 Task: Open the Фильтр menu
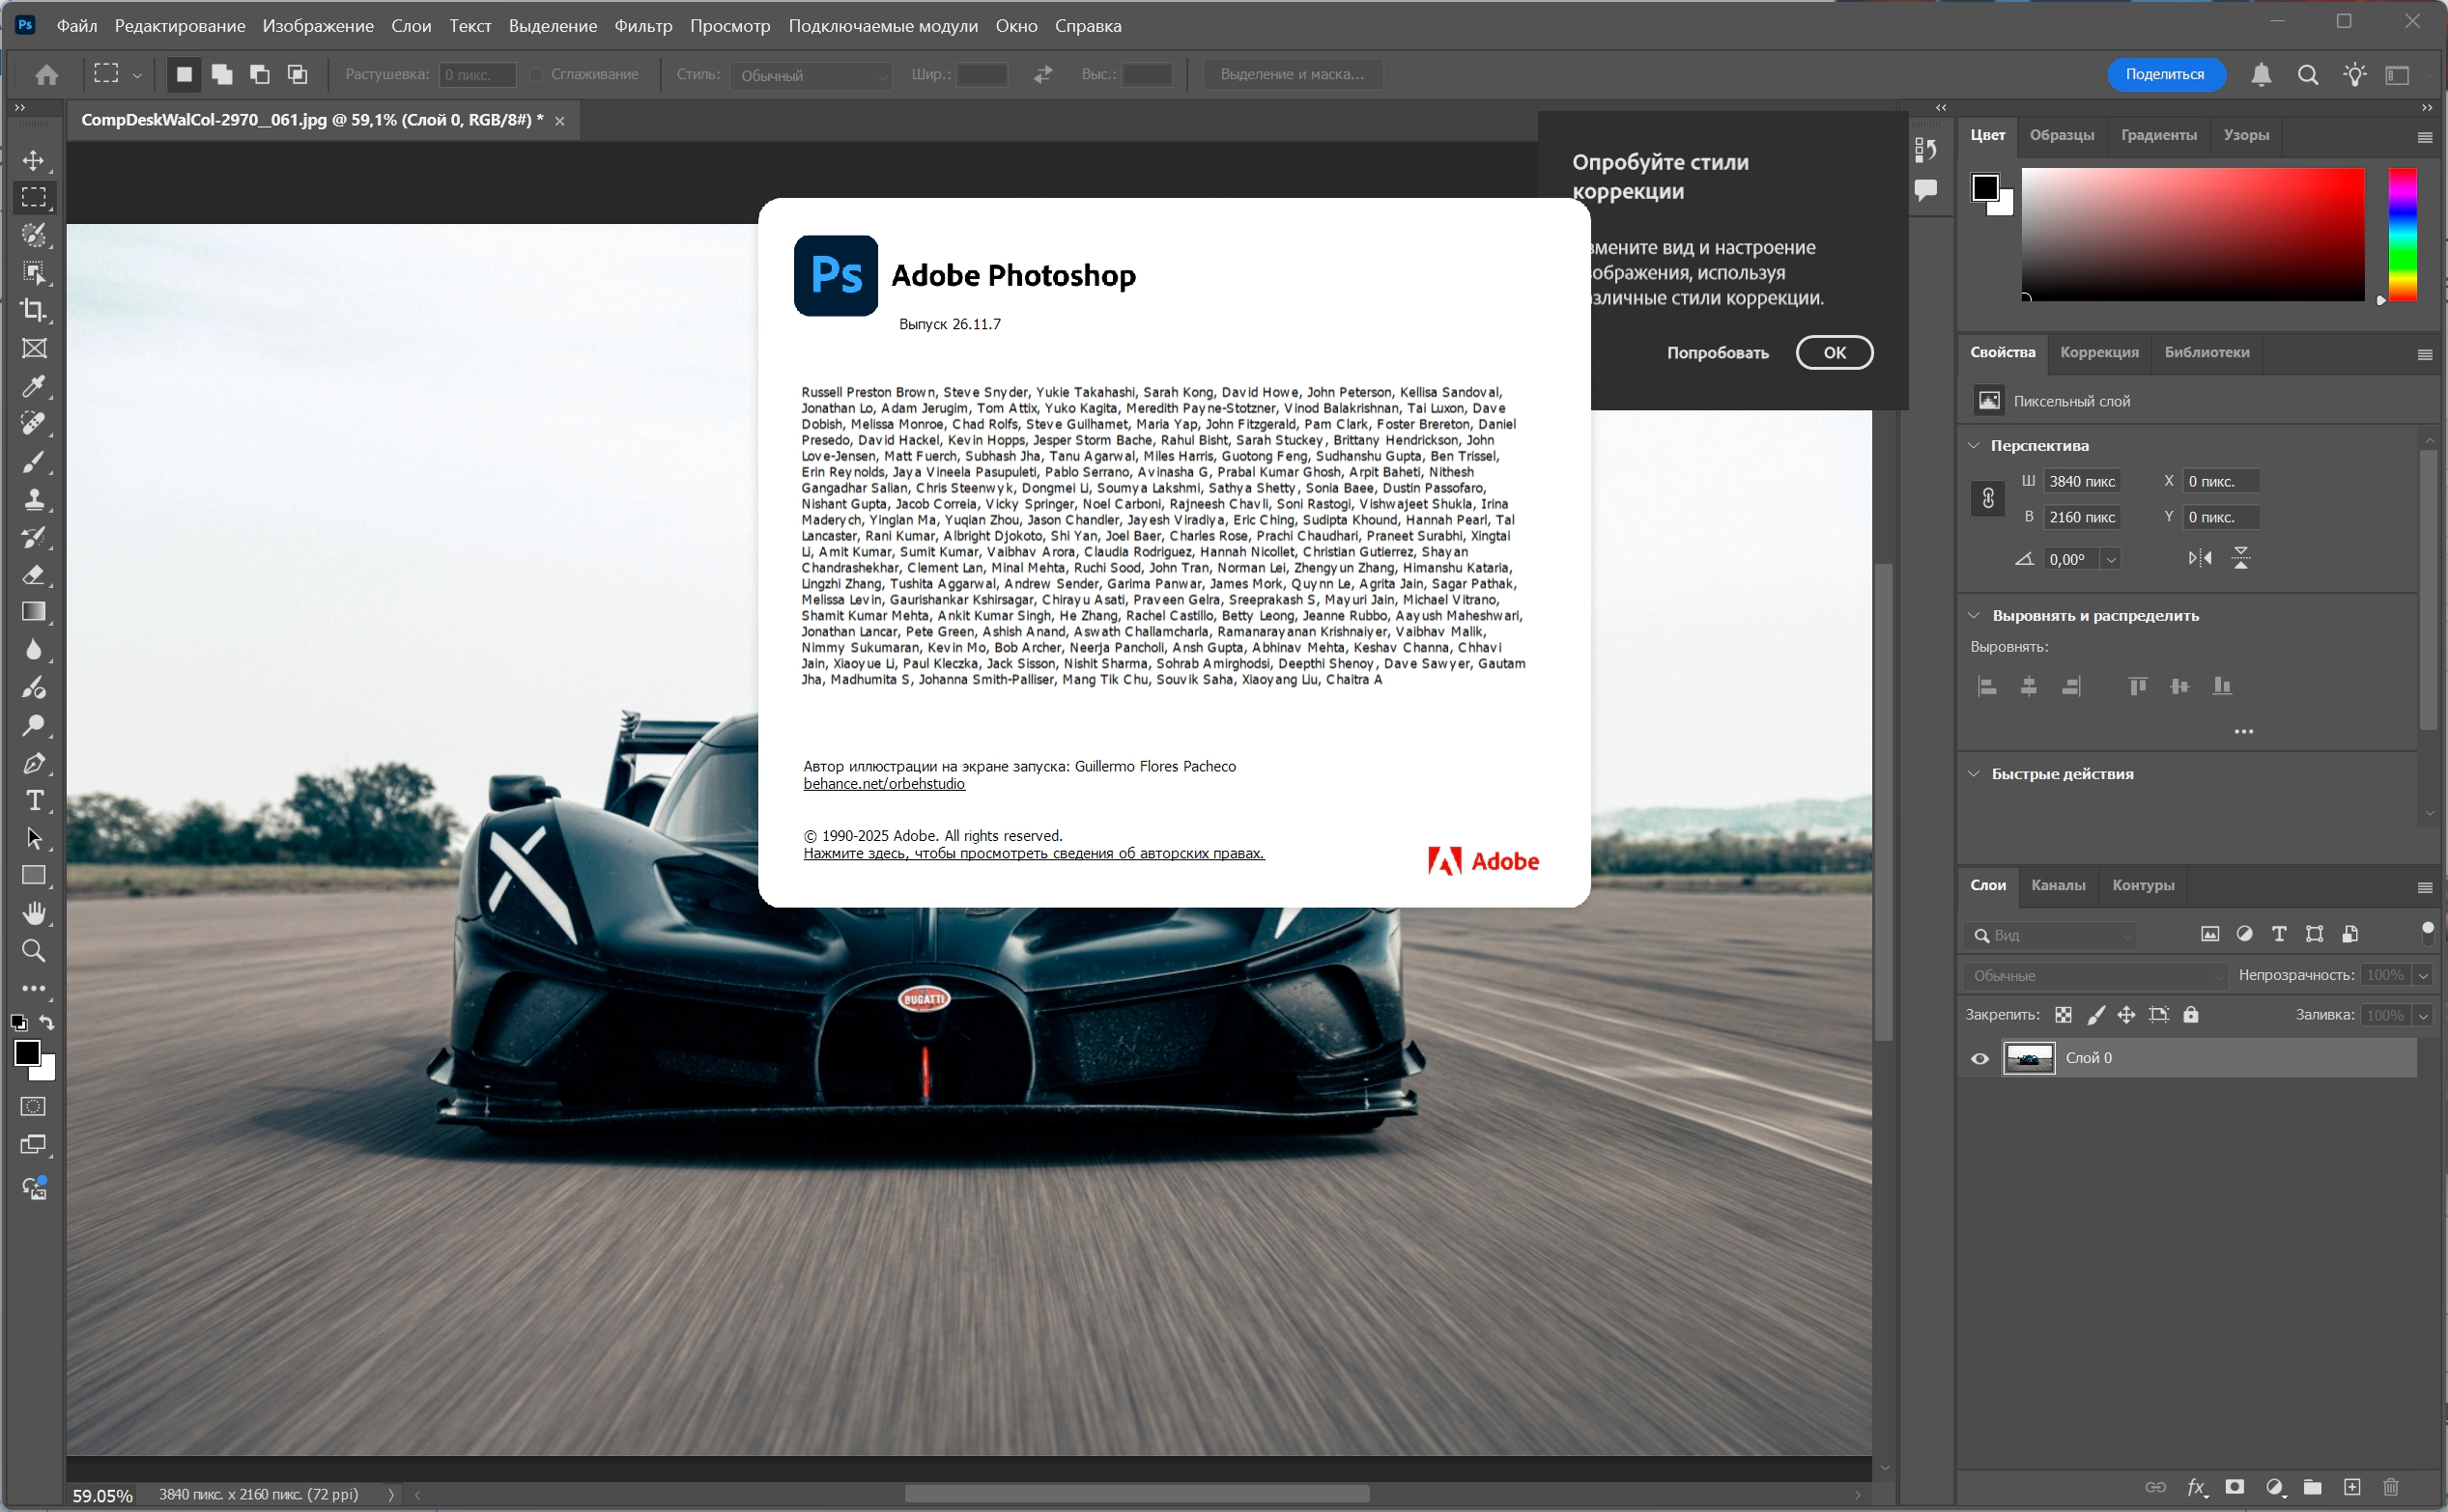(643, 26)
